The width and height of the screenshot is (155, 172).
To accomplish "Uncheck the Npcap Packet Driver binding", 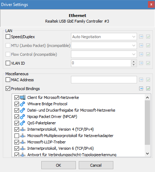I will click(x=17, y=117).
